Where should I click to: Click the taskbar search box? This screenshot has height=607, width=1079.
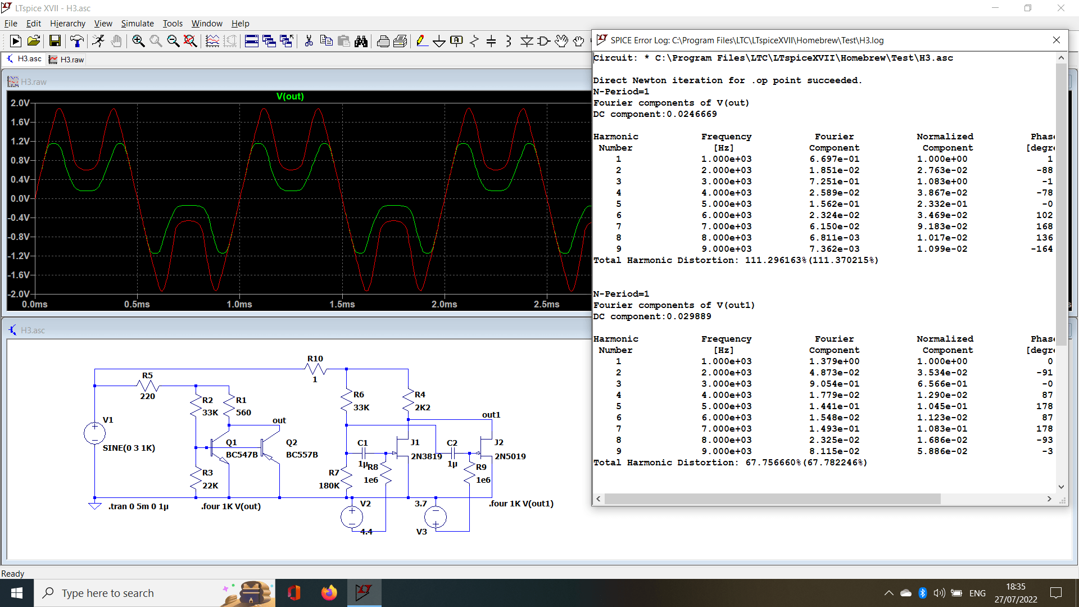click(x=155, y=593)
